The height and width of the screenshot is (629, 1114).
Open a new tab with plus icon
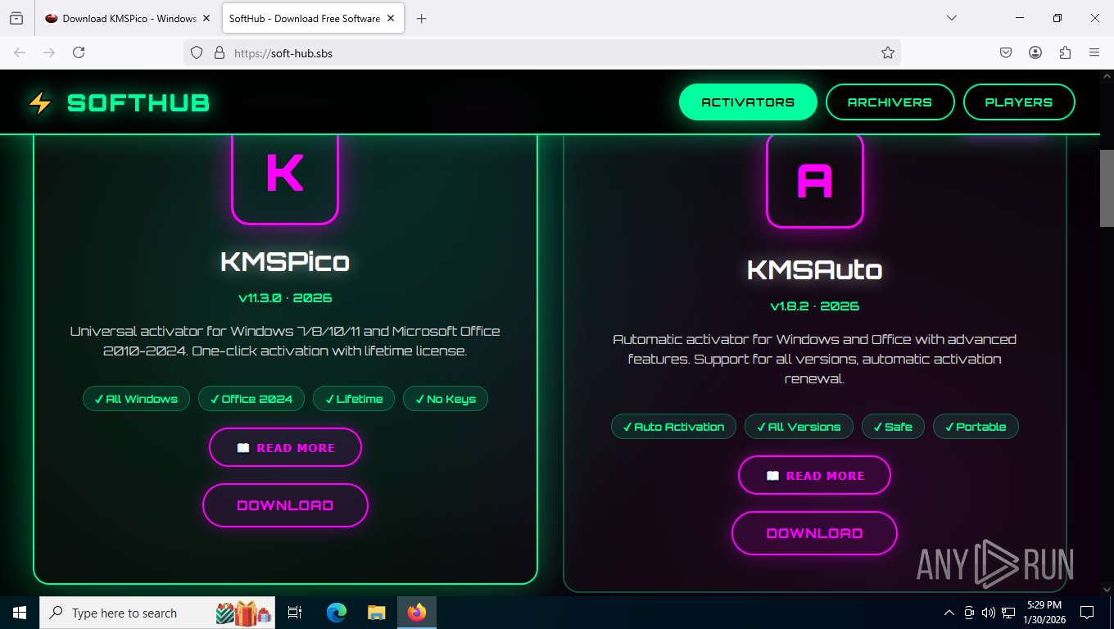[x=421, y=18]
